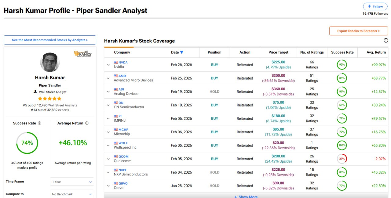Expand the ON Semiconductor row chevron

[x=108, y=105]
